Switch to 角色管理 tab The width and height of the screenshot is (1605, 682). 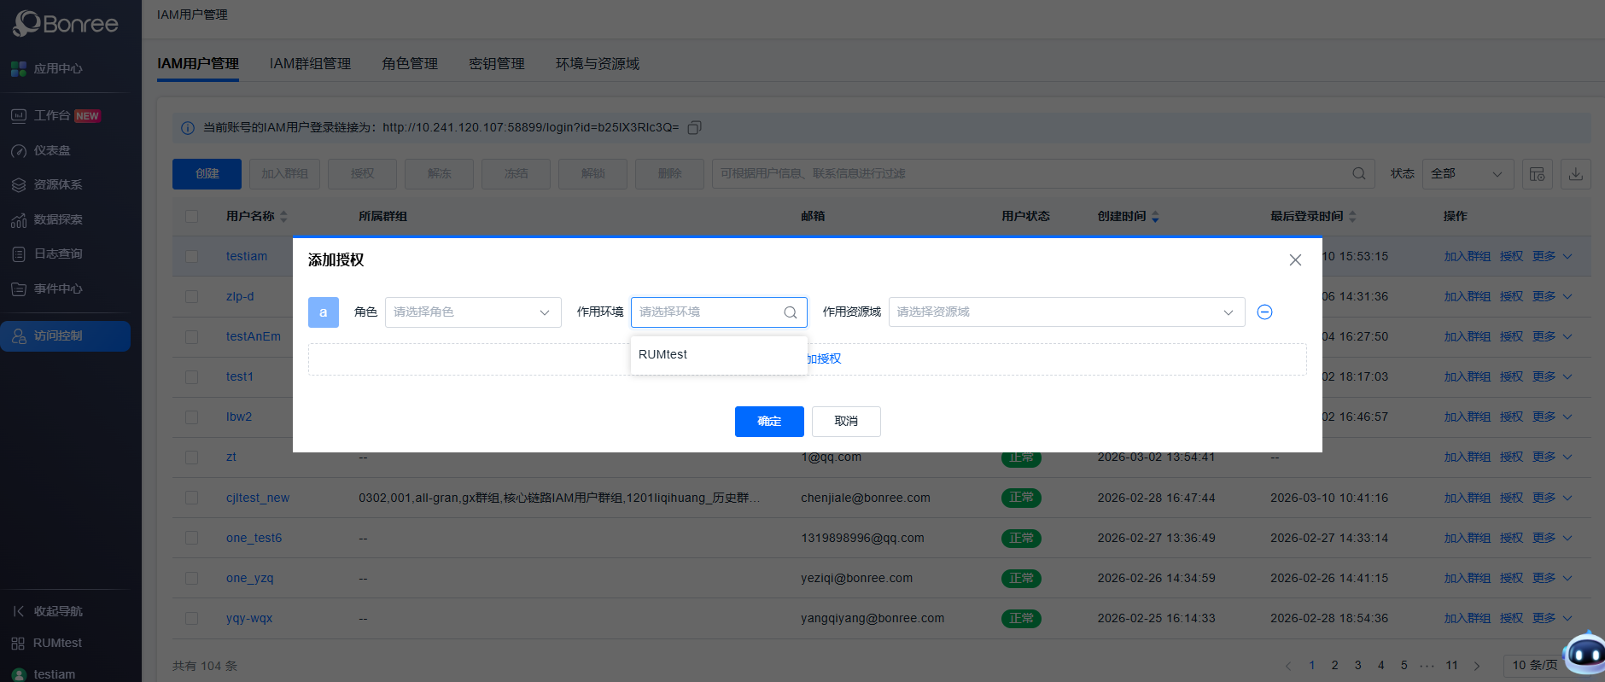point(410,64)
